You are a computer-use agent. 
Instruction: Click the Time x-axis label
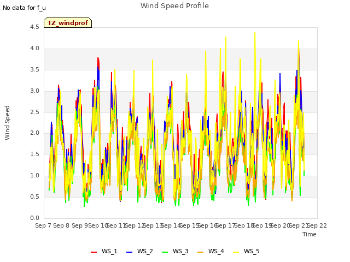[x=310, y=234]
